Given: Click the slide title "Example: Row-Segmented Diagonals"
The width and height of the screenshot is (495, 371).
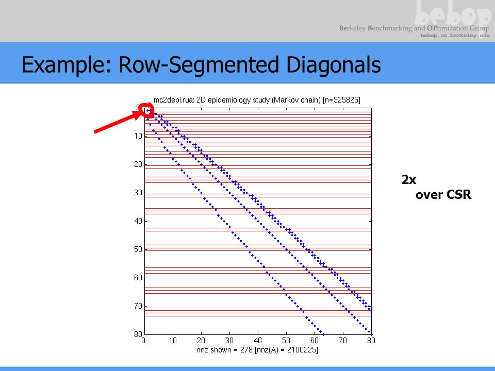Looking at the screenshot, I should 201,65.
